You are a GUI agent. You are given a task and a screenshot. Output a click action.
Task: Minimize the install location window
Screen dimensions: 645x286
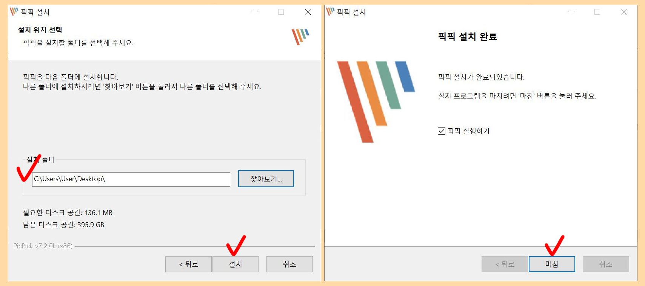click(255, 12)
